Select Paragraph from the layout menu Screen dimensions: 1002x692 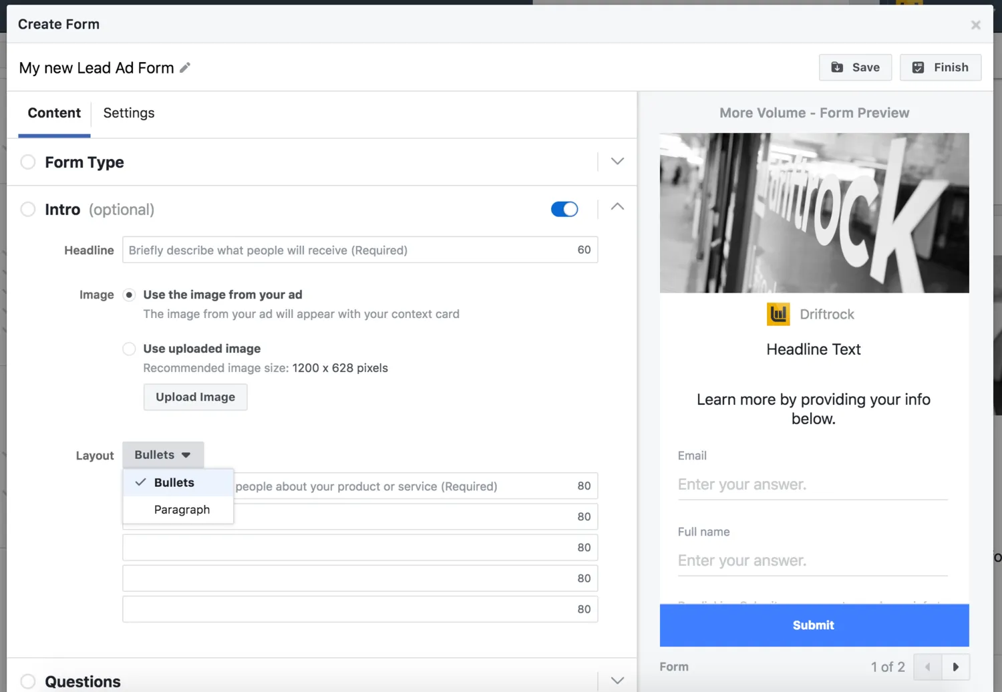pyautogui.click(x=182, y=509)
